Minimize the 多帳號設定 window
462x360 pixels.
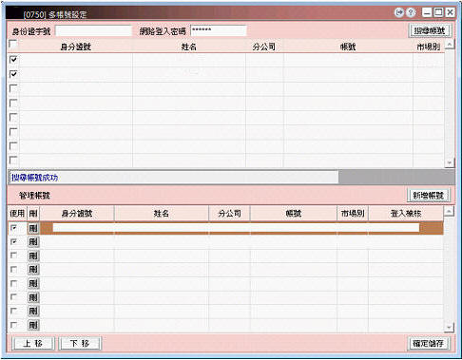pyautogui.click(x=427, y=12)
